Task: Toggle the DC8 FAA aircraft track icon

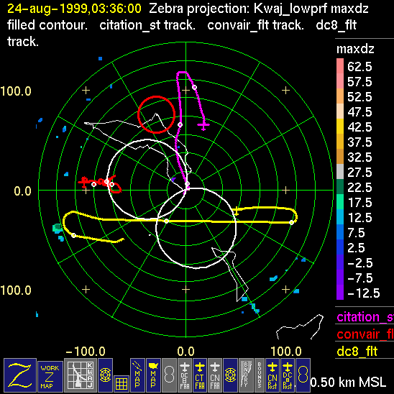Action: pyautogui.click(x=185, y=375)
